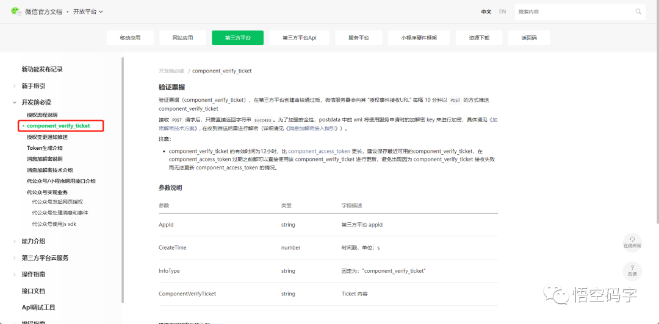
Task: Go to the 返回码 tab
Action: (529, 38)
